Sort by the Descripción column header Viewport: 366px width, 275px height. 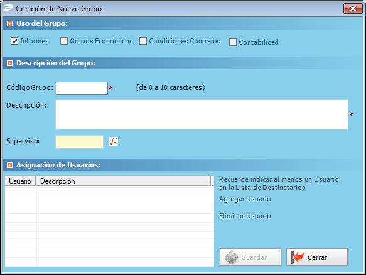[x=124, y=181]
